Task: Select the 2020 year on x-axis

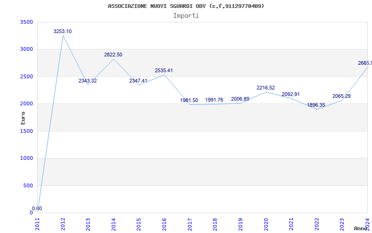Action: click(266, 223)
